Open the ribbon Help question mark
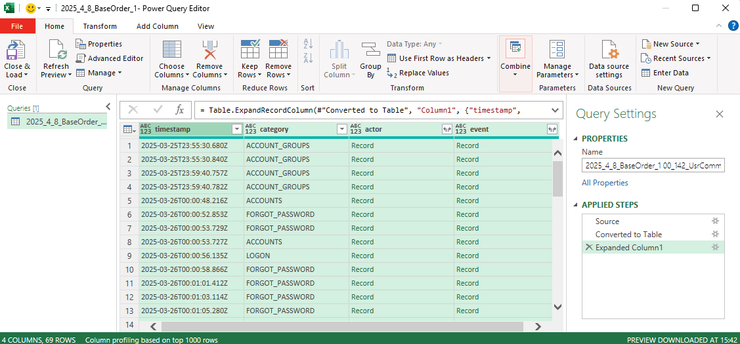This screenshot has width=740, height=344. coord(732,26)
